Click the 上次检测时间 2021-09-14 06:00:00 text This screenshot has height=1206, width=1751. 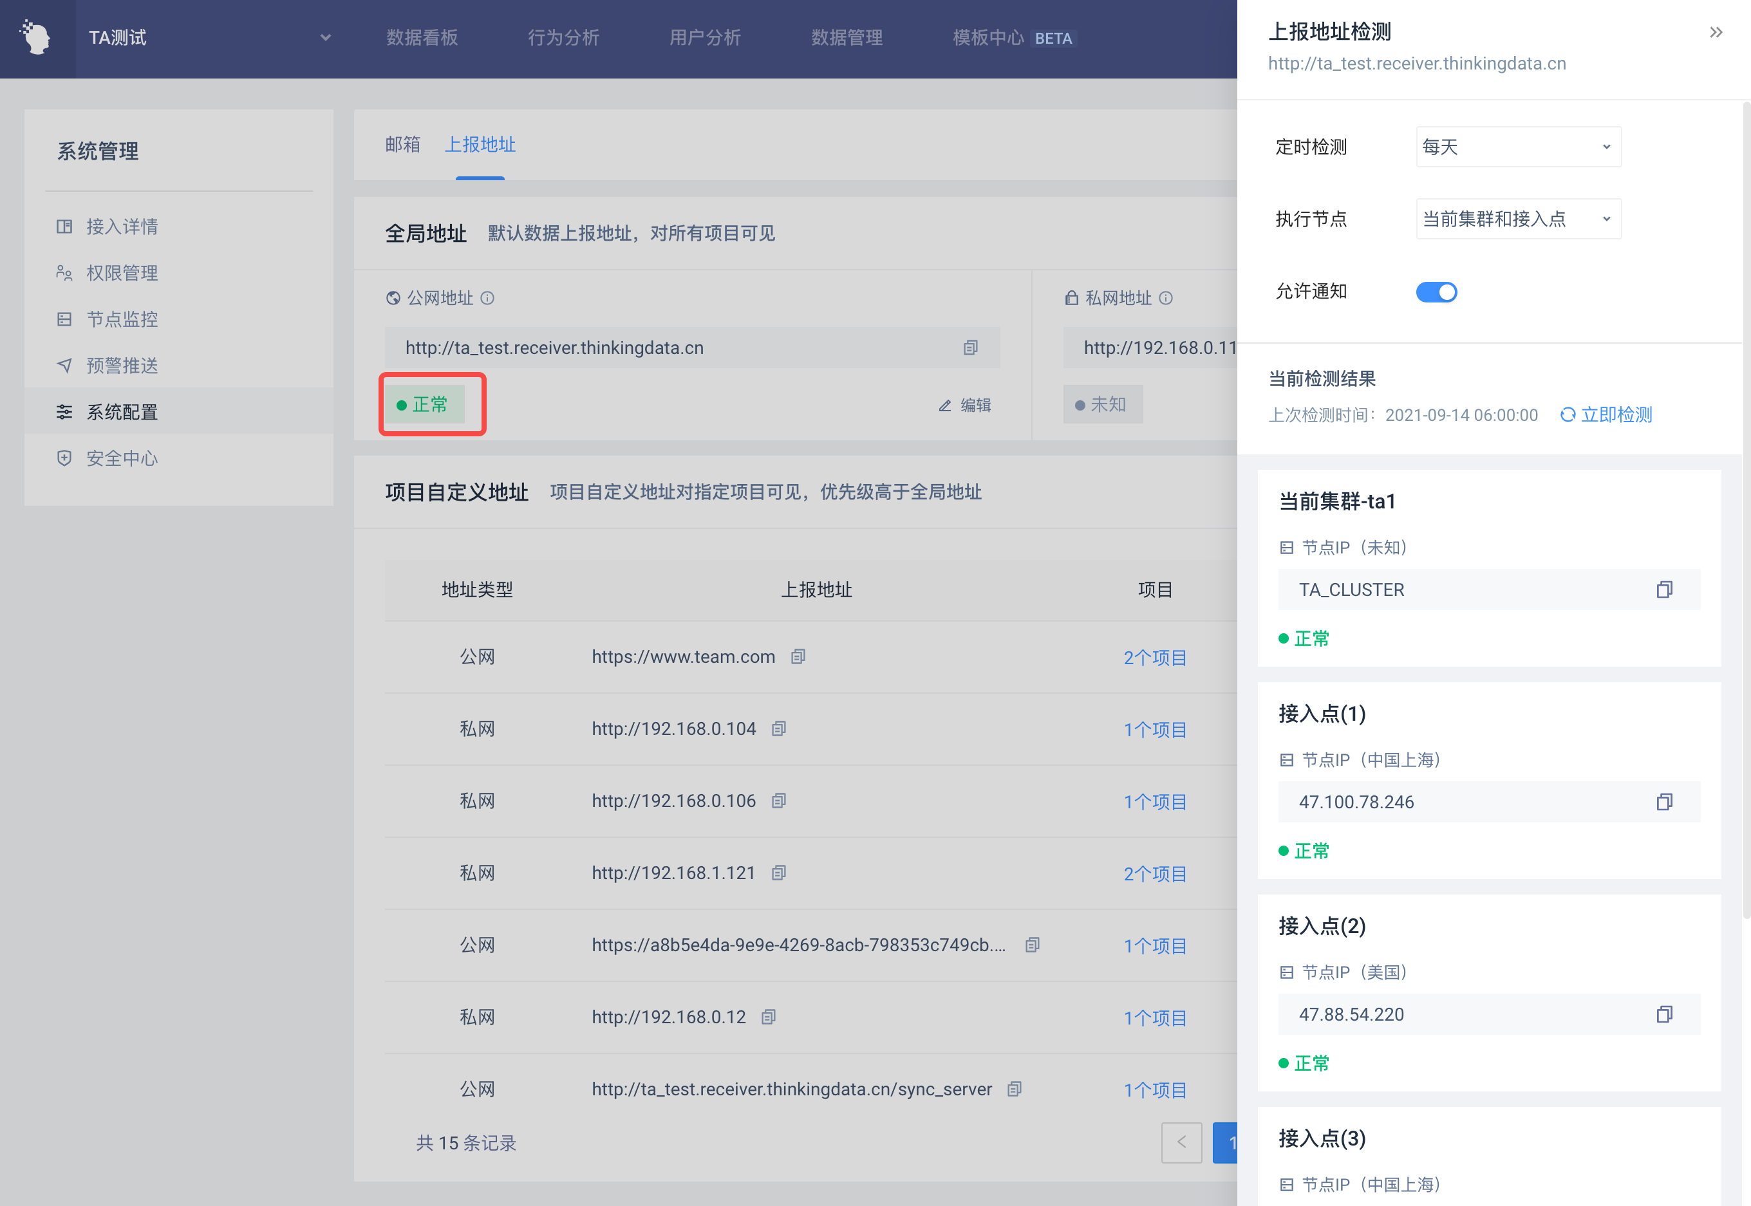[x=1403, y=415]
